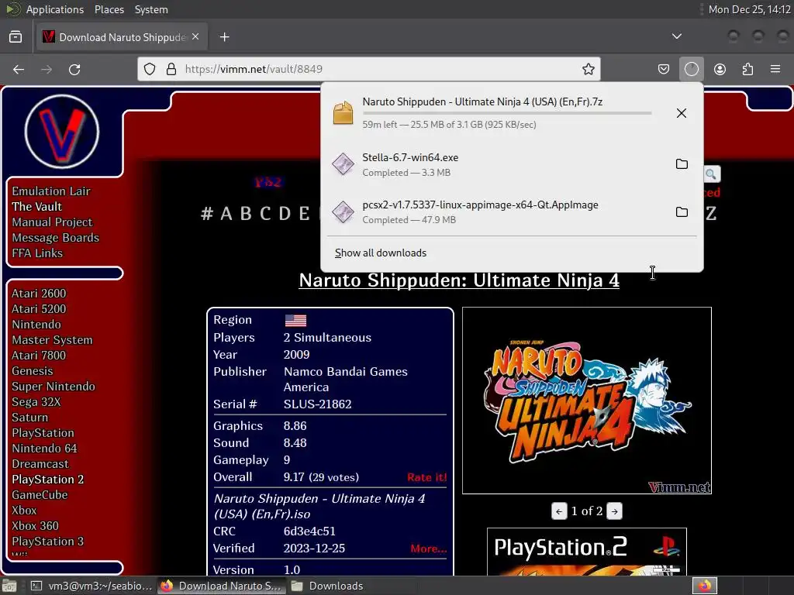Open a new tab with the plus button
Image resolution: width=794 pixels, height=595 pixels.
point(224,37)
